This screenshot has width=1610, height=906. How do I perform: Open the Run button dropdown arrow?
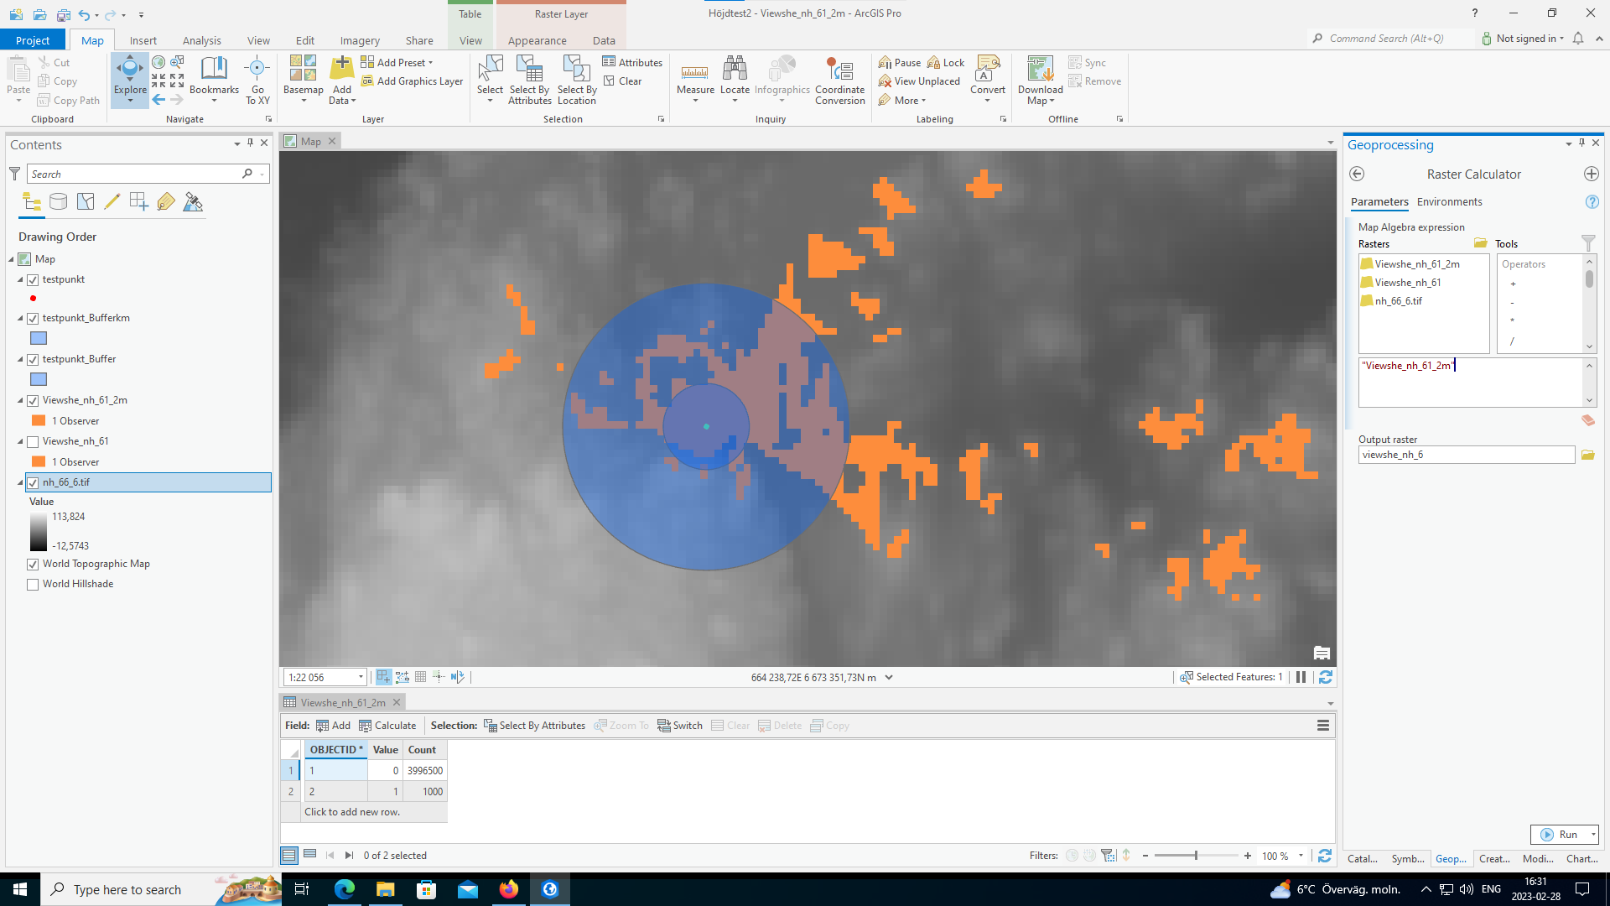tap(1592, 835)
